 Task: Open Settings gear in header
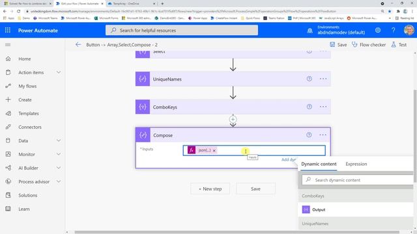point(378,31)
